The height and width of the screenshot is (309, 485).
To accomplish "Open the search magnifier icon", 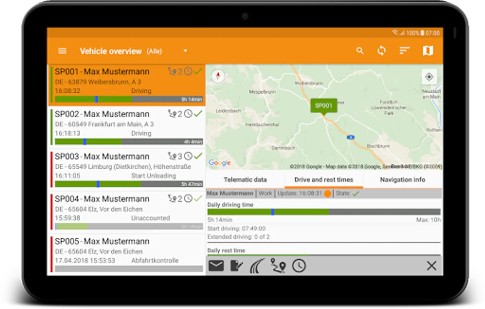I will pos(360,51).
